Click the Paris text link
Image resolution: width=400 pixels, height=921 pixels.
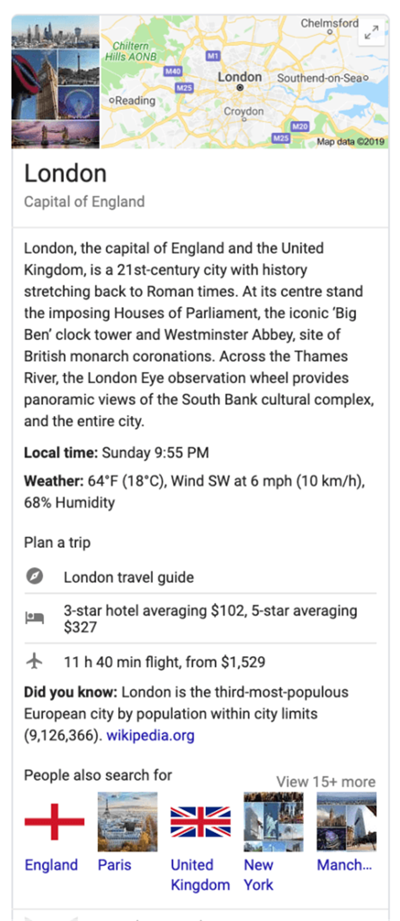pyautogui.click(x=115, y=865)
